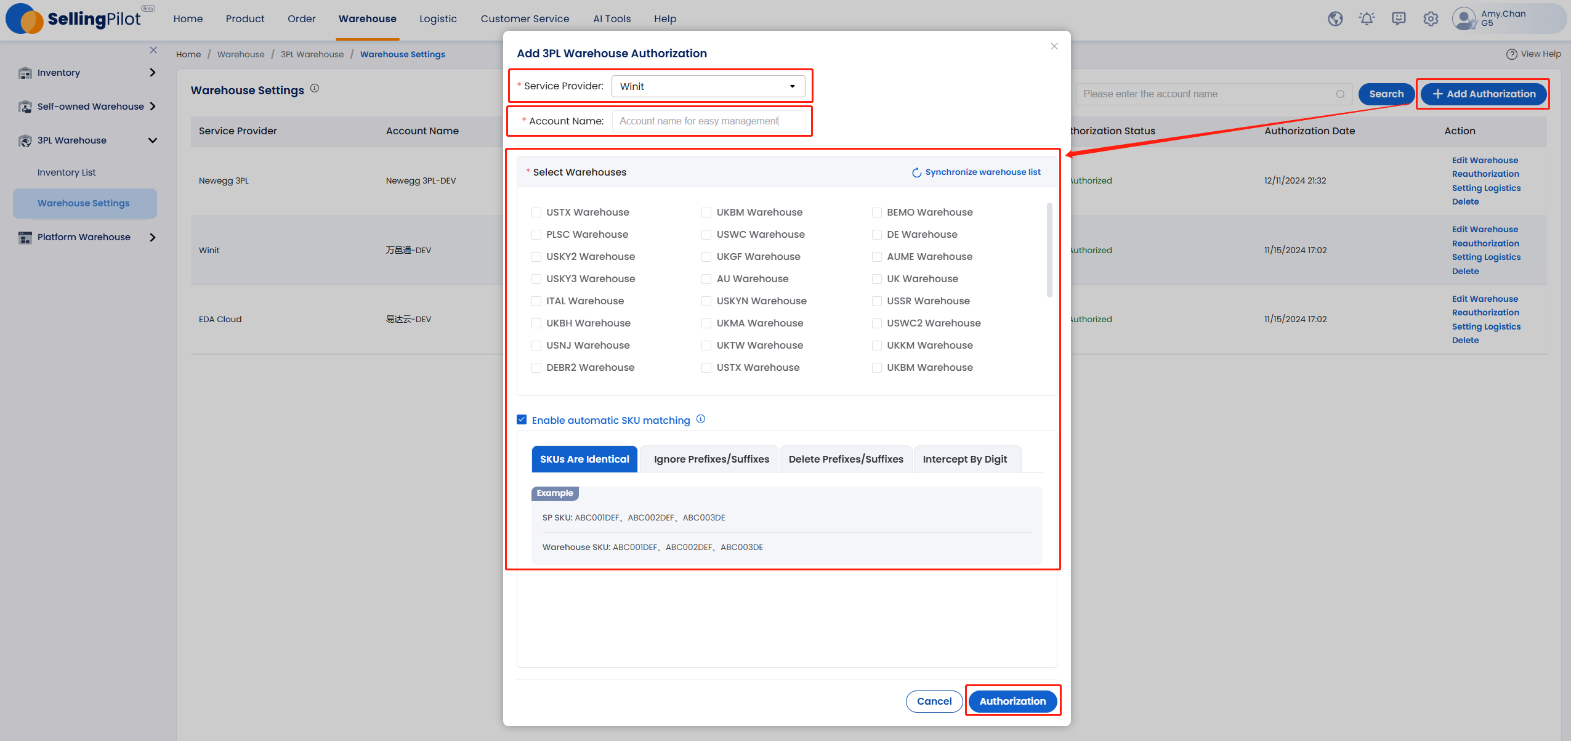Click the View Help question icon
This screenshot has width=1571, height=741.
pyautogui.click(x=1511, y=54)
